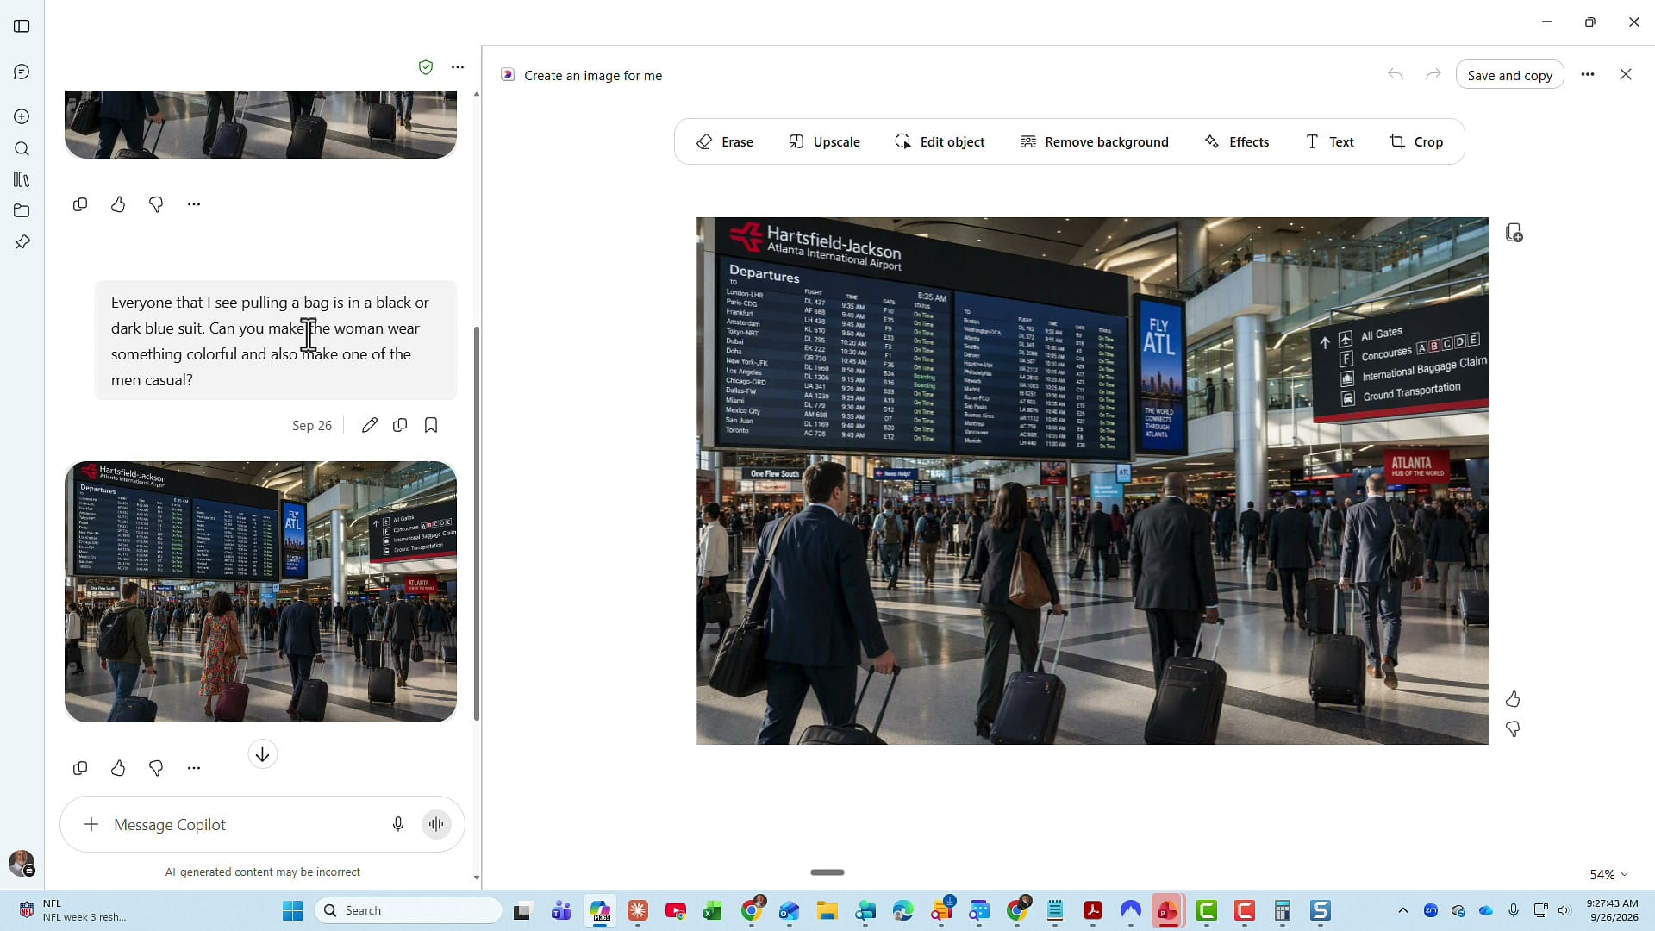
Task: Open the chat conversations icon in sidebar
Action: tap(22, 72)
